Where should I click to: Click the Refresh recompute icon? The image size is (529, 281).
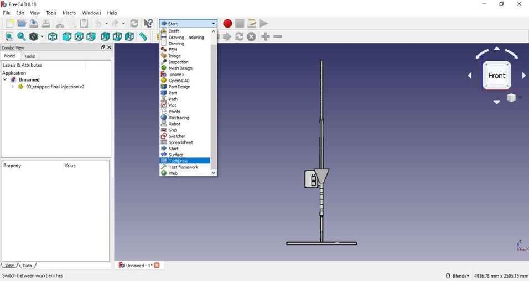134,23
